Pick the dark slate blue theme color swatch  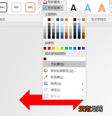pos(58,20)
